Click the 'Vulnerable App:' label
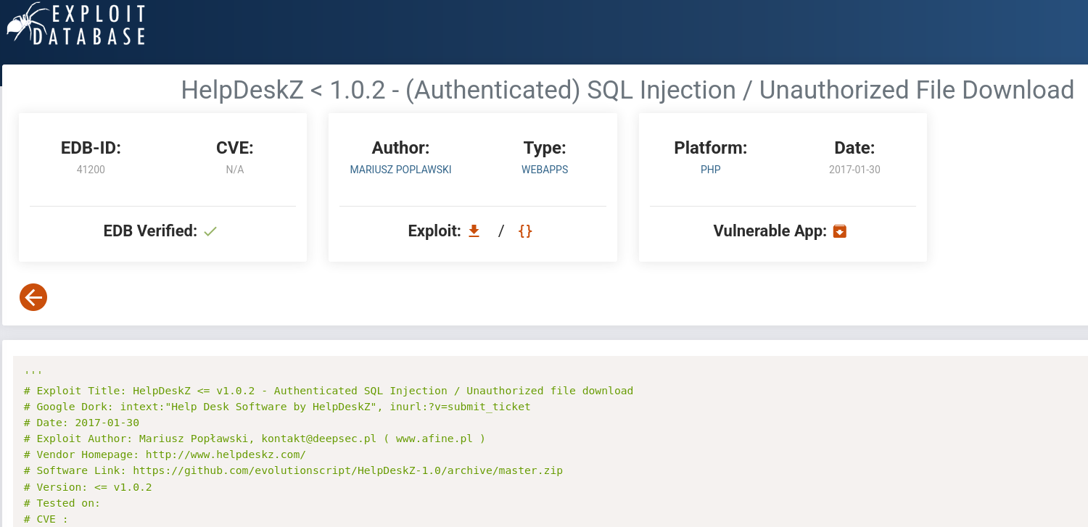This screenshot has height=527, width=1088. (x=770, y=231)
